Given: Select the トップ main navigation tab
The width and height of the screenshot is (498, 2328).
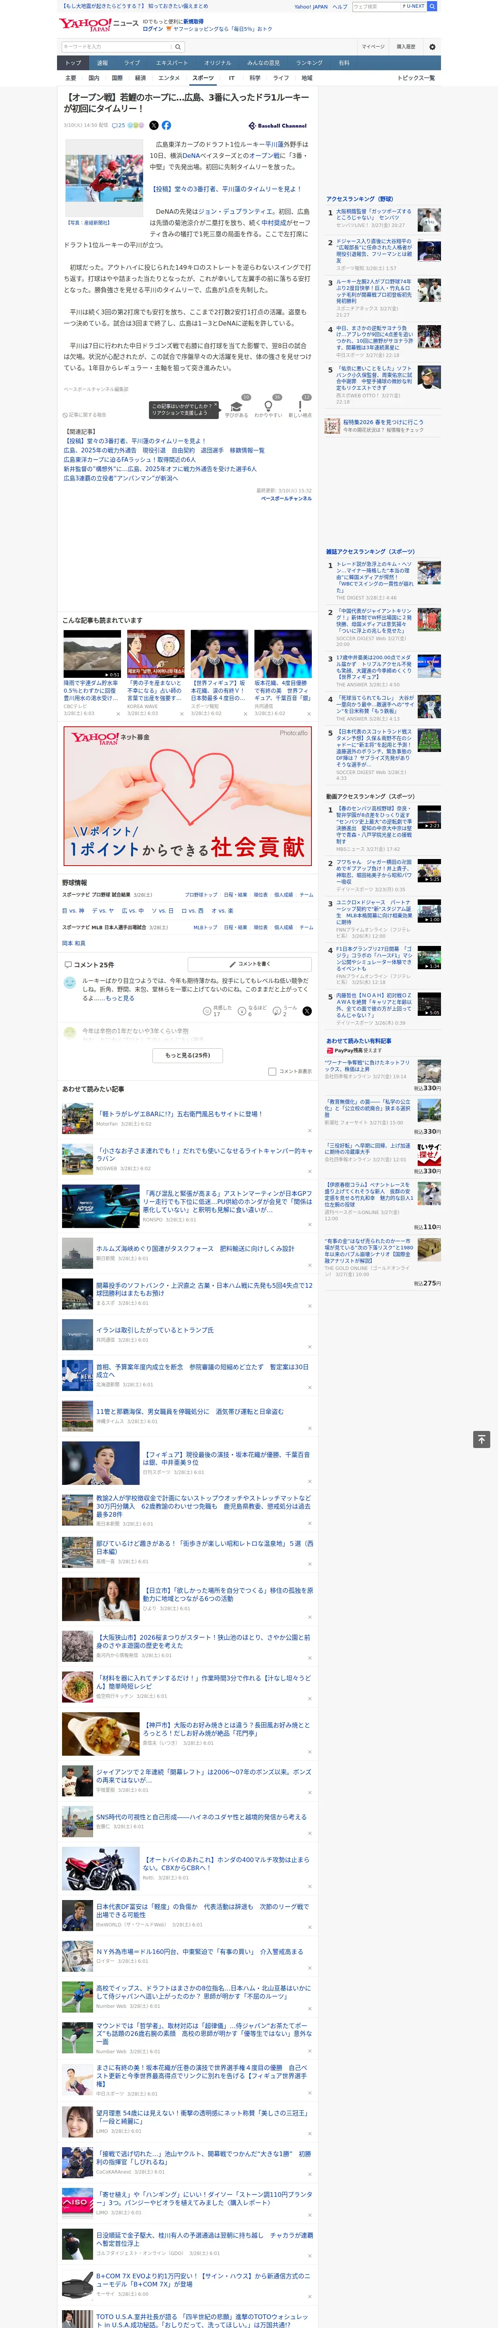Looking at the screenshot, I should pyautogui.click(x=73, y=63).
